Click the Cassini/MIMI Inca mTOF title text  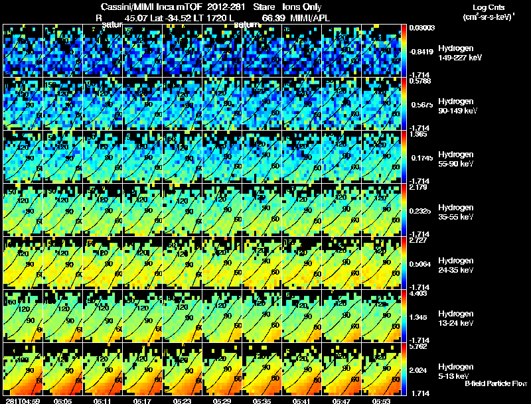click(x=151, y=7)
